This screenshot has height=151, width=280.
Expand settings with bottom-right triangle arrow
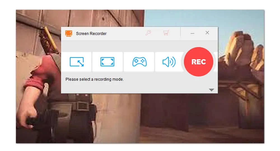[211, 90]
